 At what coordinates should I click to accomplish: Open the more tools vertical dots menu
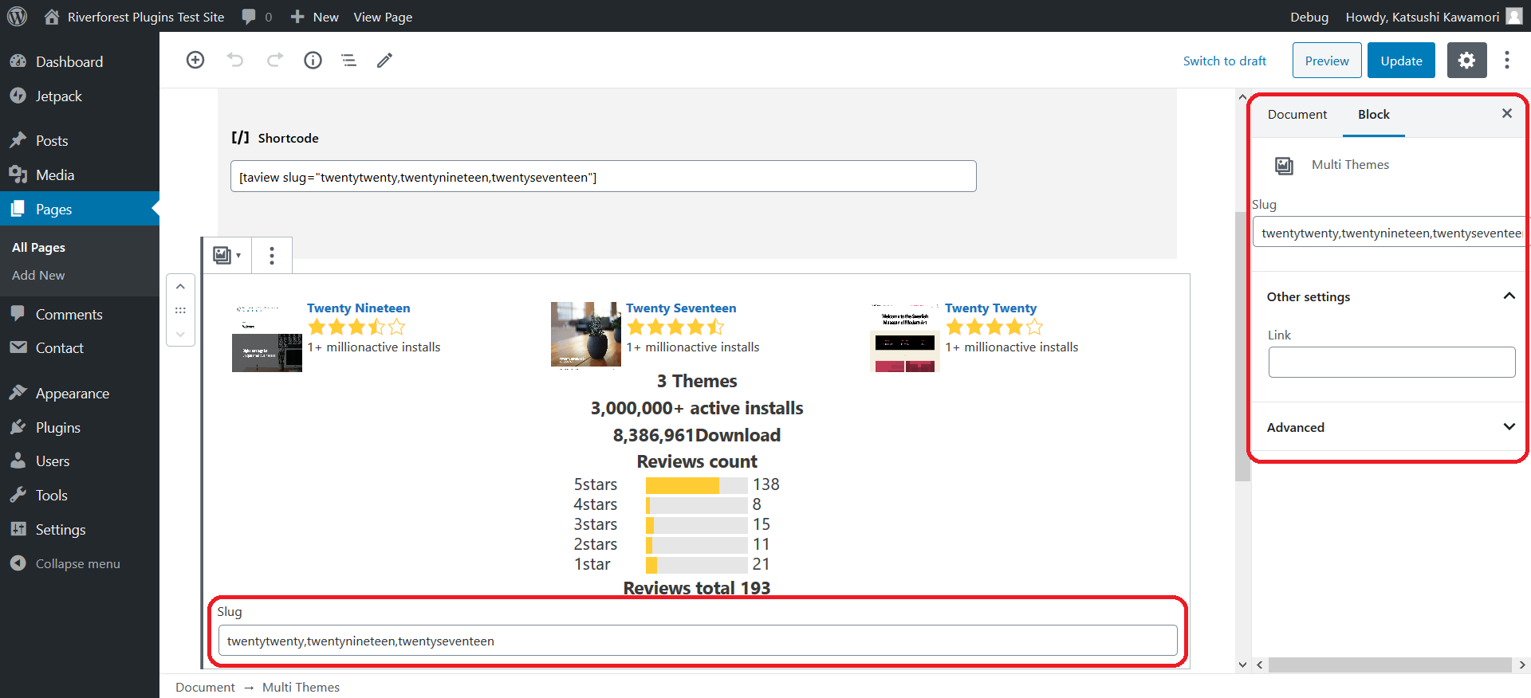tap(1506, 61)
